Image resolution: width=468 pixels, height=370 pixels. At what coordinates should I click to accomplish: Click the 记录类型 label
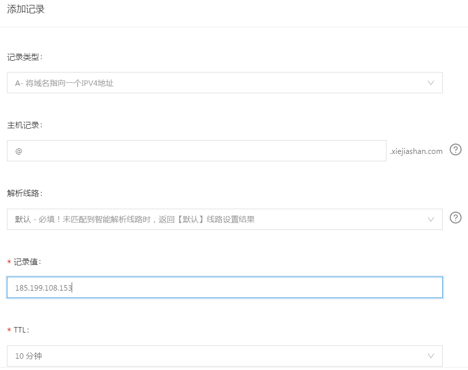pos(25,57)
